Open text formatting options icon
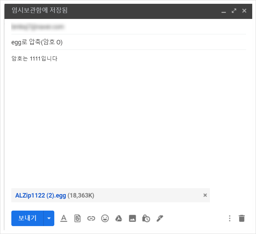The image size is (256, 234). point(64,218)
